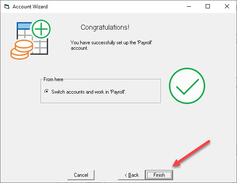Click the 'From here' group box label

click(54, 79)
